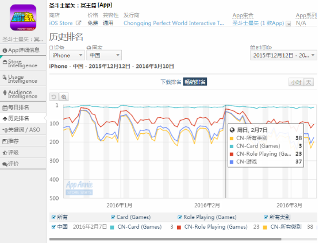Click the chart zoom magnifier icon
This screenshot has width=319, height=243.
pyautogui.click(x=64, y=97)
